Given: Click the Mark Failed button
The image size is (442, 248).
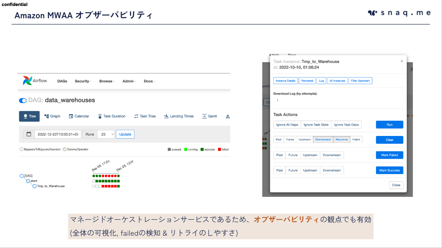Looking at the screenshot, I should [390, 155].
